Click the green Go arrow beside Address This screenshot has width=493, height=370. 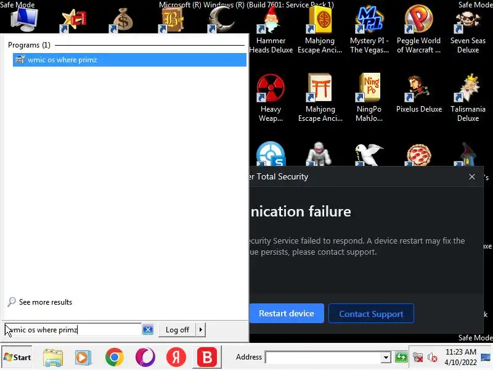[x=401, y=358]
